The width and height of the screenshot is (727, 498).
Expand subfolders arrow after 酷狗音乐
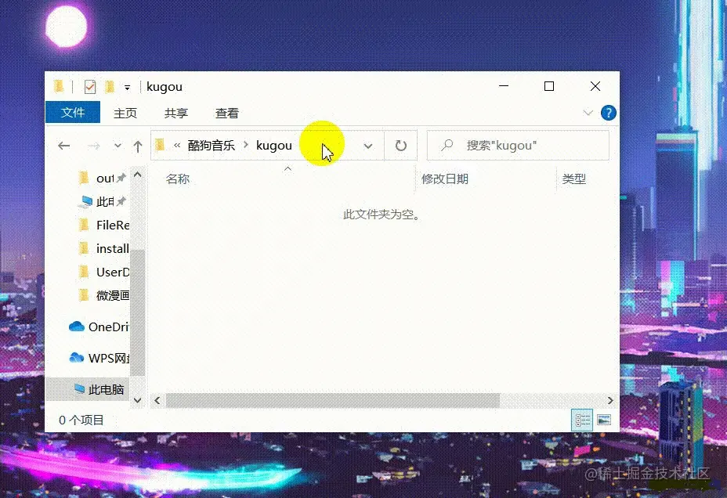pyautogui.click(x=246, y=145)
